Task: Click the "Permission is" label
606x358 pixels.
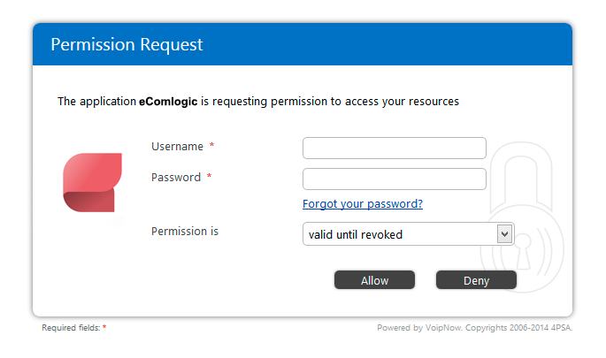Action: tap(185, 232)
